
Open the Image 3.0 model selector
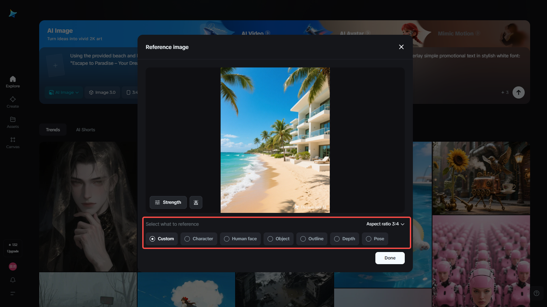pyautogui.click(x=102, y=92)
